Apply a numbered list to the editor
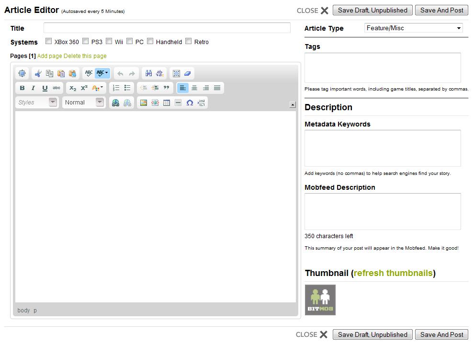 pyautogui.click(x=115, y=88)
